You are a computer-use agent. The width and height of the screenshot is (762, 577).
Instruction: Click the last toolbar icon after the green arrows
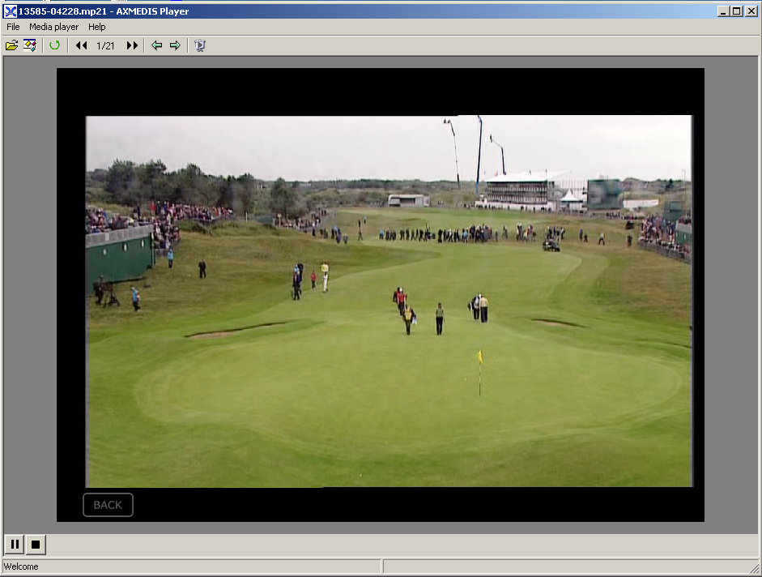pyautogui.click(x=200, y=45)
